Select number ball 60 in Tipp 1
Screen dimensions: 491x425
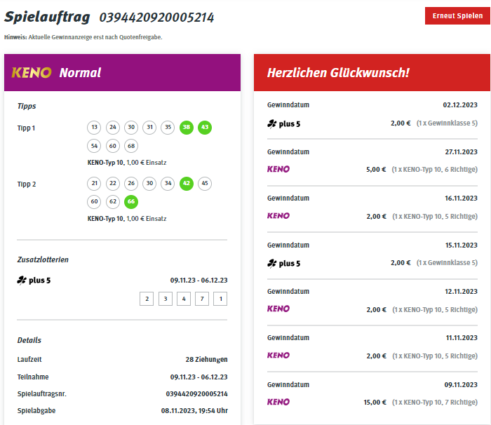pyautogui.click(x=113, y=146)
